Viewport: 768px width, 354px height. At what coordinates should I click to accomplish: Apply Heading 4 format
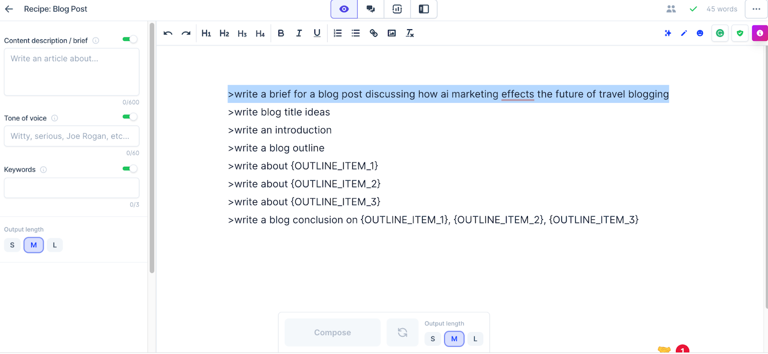(x=260, y=33)
